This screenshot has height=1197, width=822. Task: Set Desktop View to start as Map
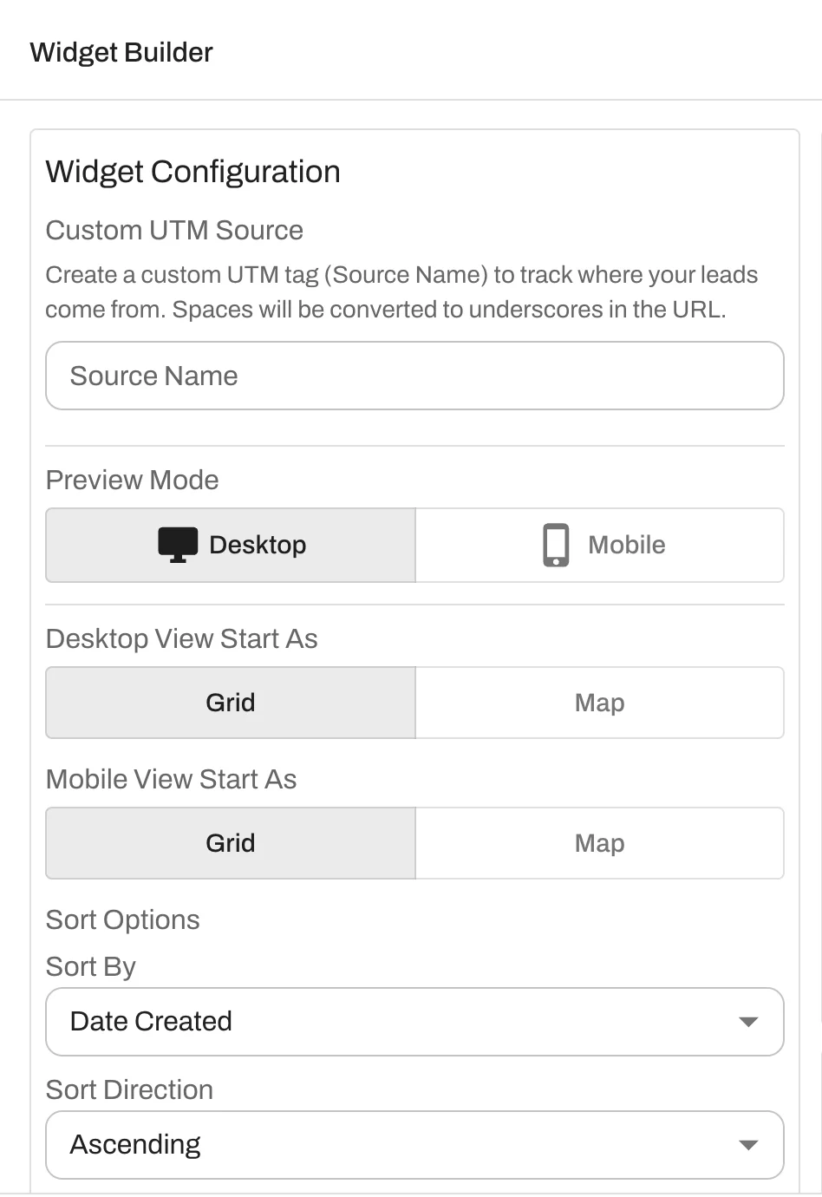coord(600,703)
